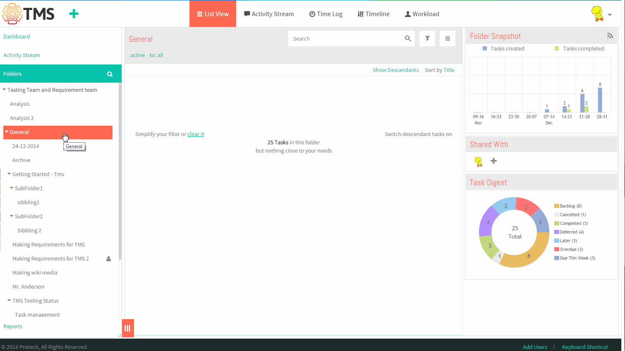Collapse the General folder arrow

pyautogui.click(x=7, y=131)
